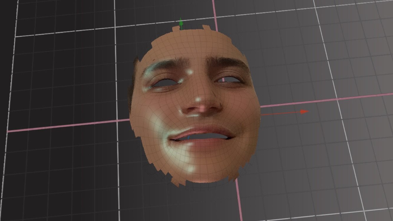Grab the green Y-axis gizmo arrow
Screen dimensions: 393x221
click(181, 24)
